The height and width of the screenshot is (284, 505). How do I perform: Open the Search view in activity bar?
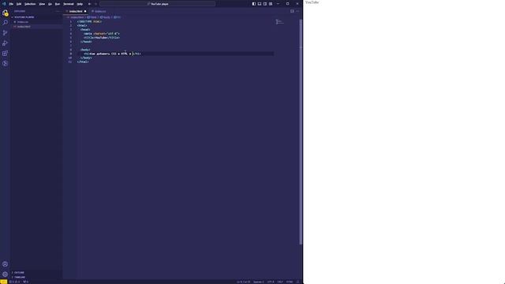5,23
